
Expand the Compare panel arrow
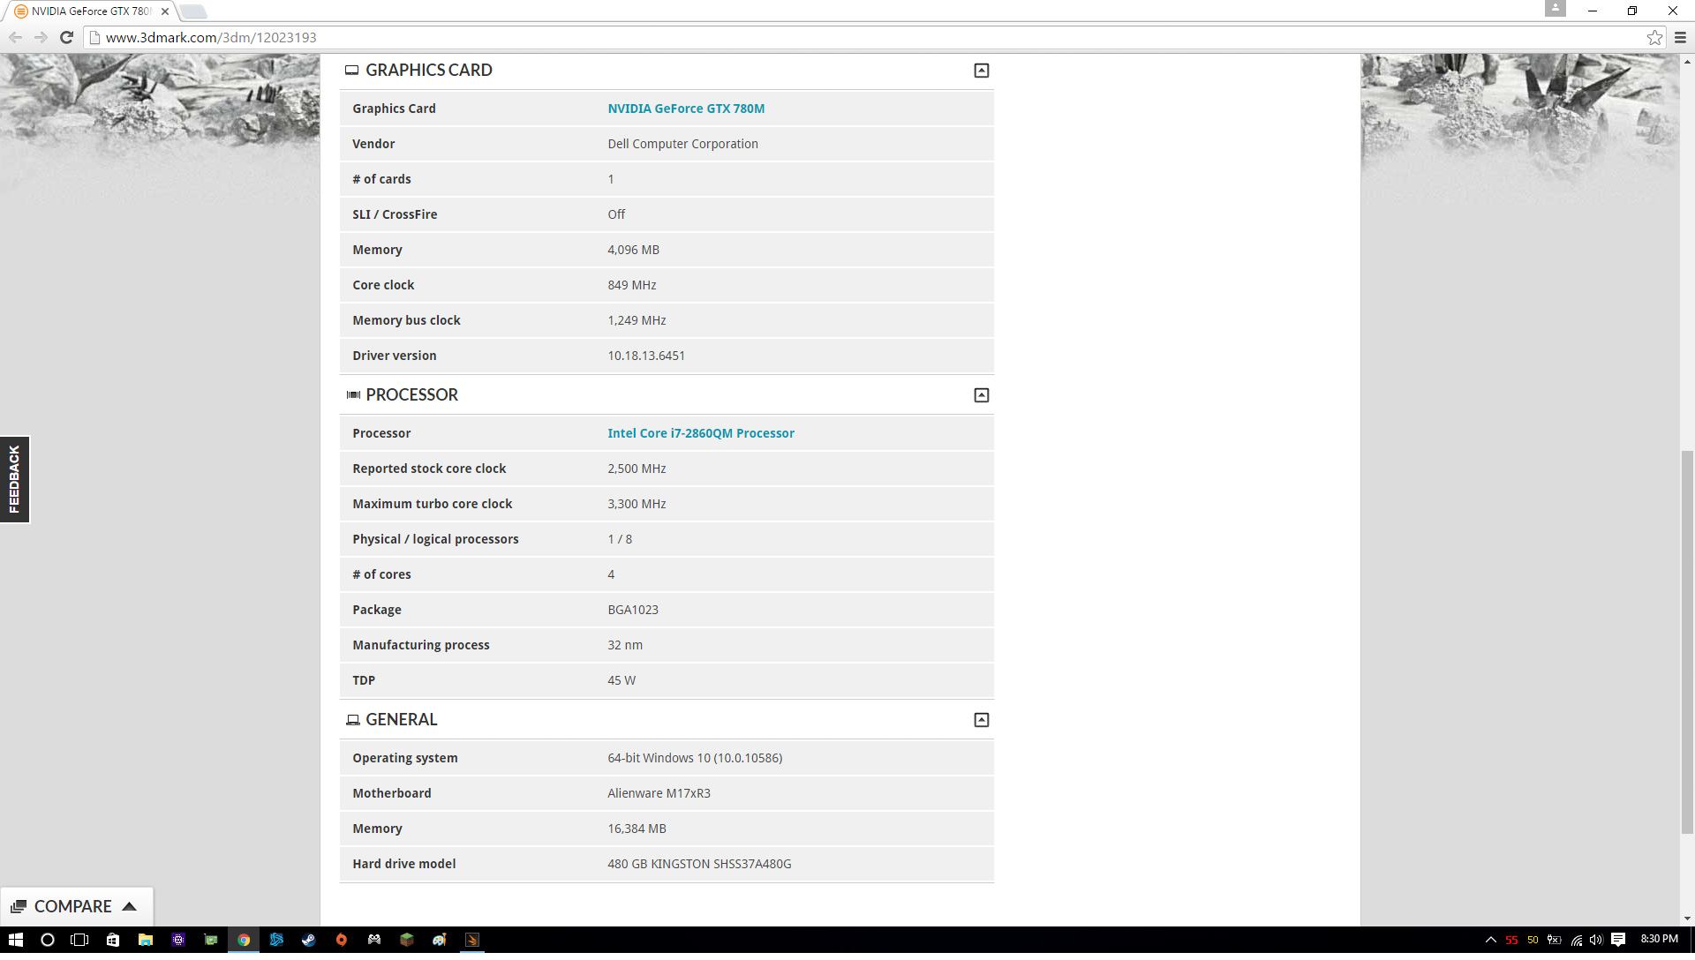click(x=129, y=906)
